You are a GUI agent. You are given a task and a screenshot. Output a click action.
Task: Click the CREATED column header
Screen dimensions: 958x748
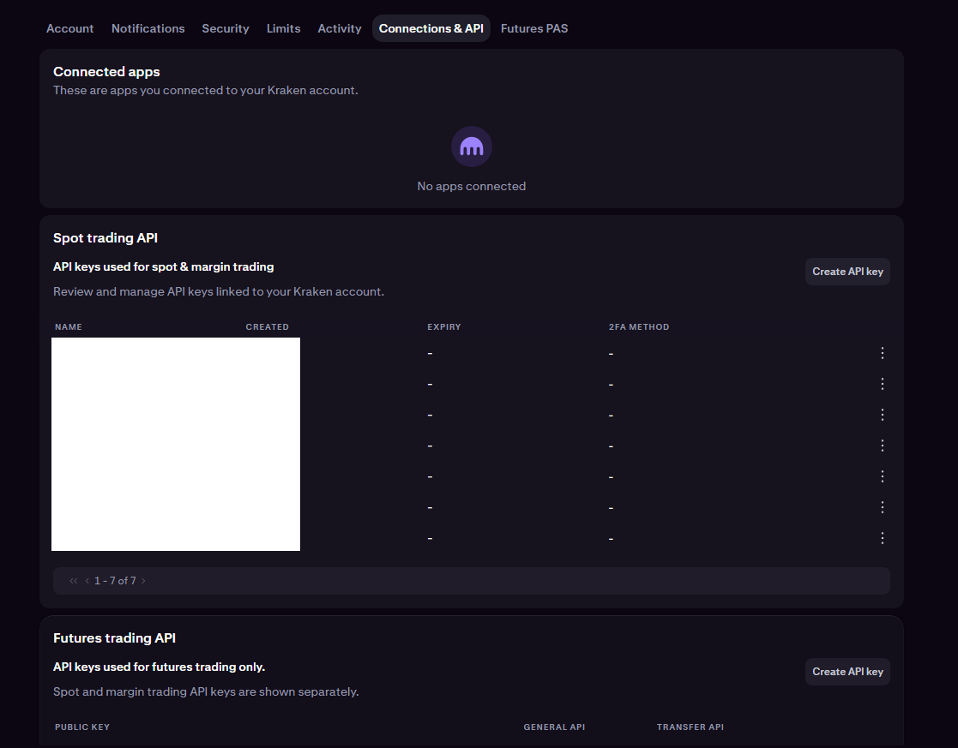(x=267, y=327)
